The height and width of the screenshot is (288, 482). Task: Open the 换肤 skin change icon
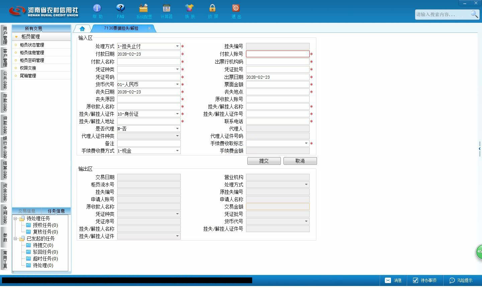click(189, 8)
